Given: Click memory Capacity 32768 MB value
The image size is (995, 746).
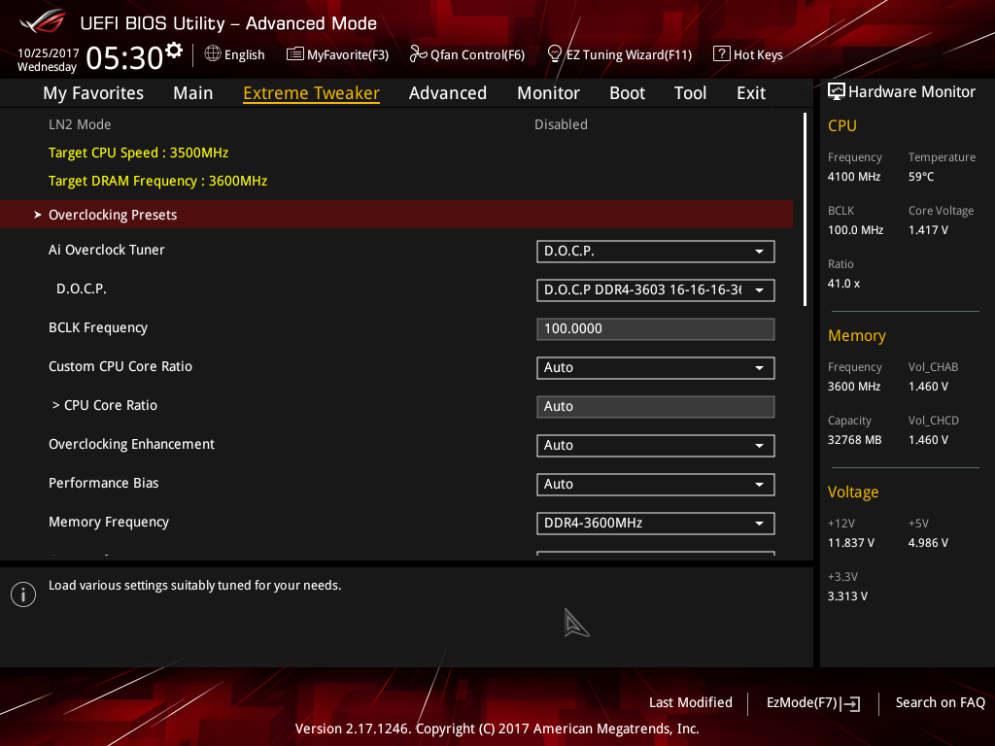Looking at the screenshot, I should tap(855, 440).
